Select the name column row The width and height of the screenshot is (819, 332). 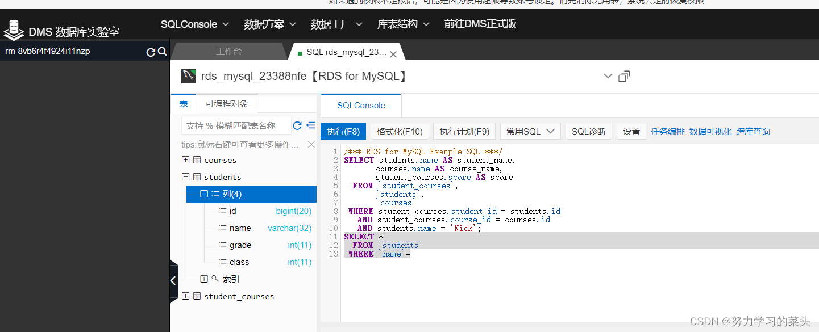coord(251,228)
